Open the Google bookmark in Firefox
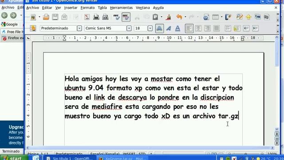284x160 pixels. click(9, 24)
